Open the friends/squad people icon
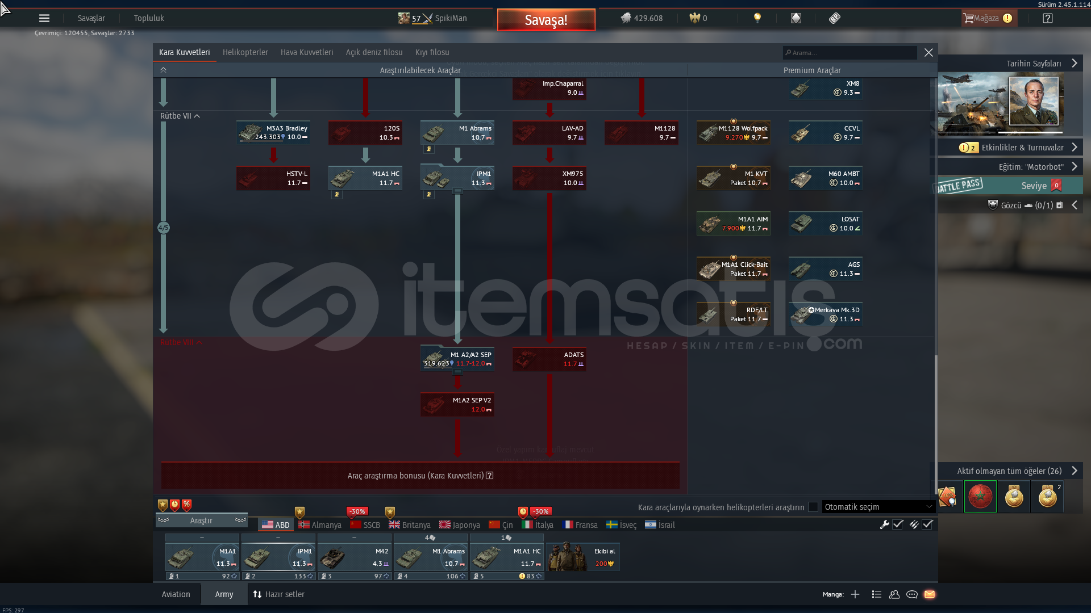 coord(894,594)
